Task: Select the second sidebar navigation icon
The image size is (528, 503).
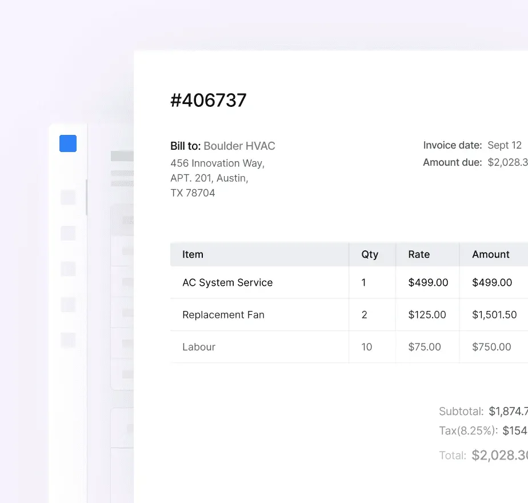Action: click(x=67, y=233)
